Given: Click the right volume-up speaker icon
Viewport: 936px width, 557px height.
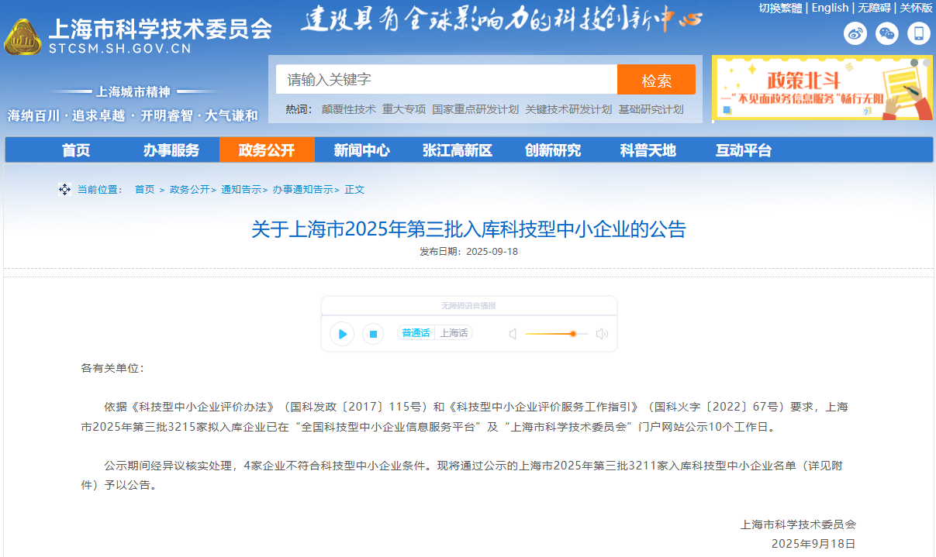Looking at the screenshot, I should tap(602, 333).
